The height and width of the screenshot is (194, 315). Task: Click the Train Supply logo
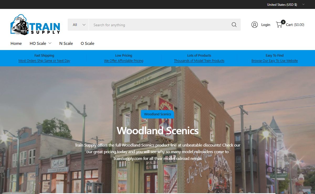pyautogui.click(x=35, y=25)
